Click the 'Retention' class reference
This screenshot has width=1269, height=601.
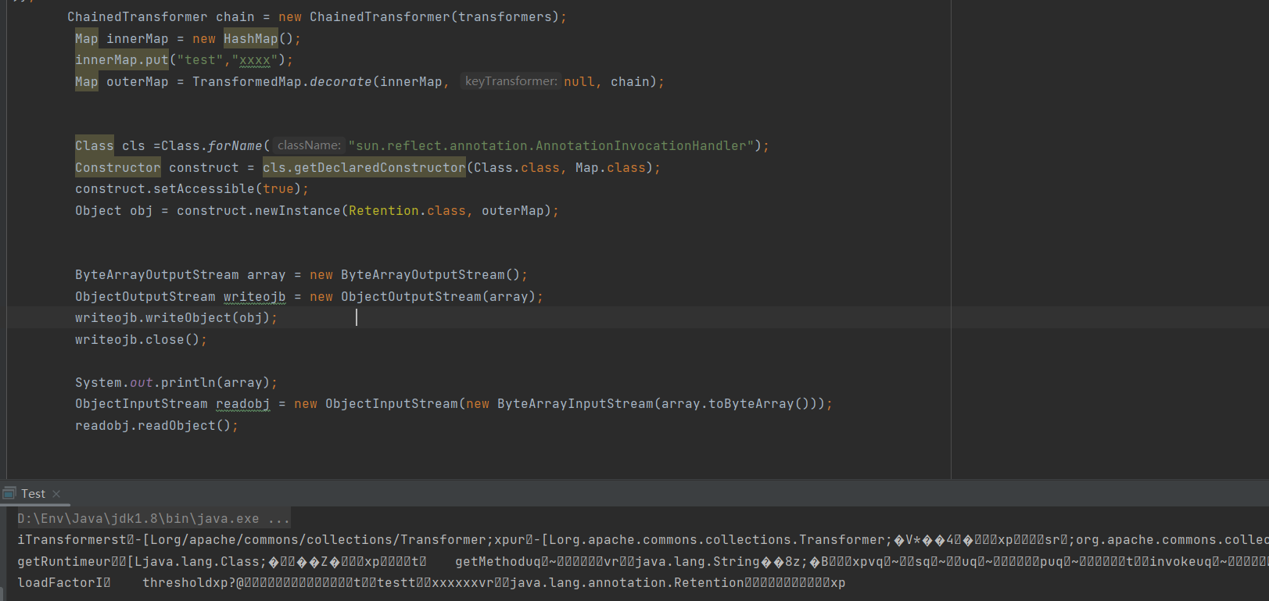click(384, 210)
